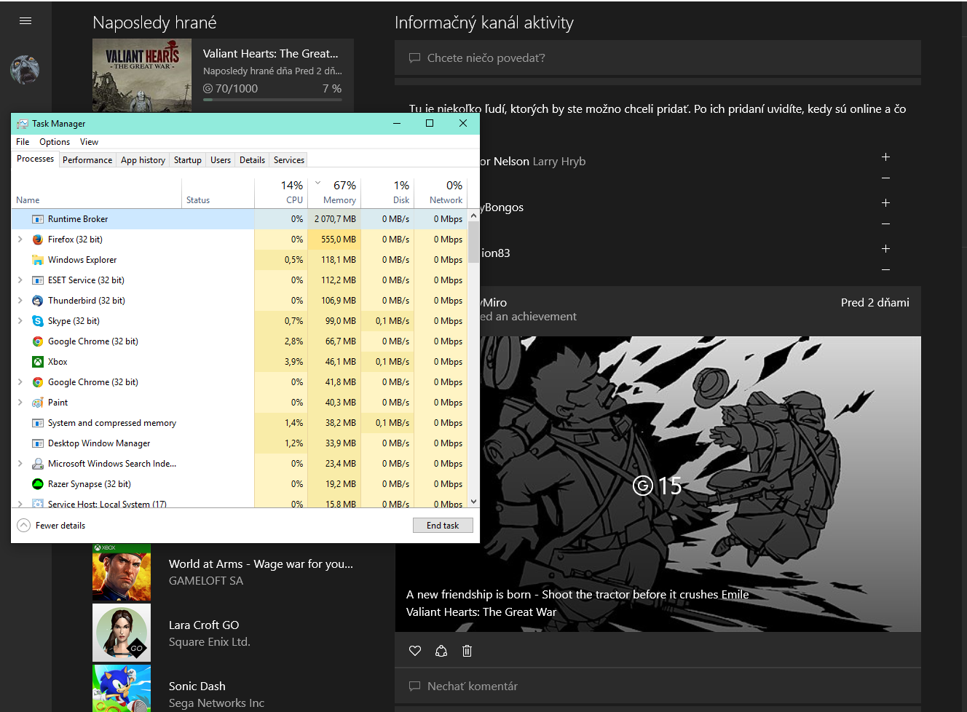This screenshot has height=712, width=967.
Task: Collapse Task Manager with Fewer details
Action: click(x=51, y=526)
